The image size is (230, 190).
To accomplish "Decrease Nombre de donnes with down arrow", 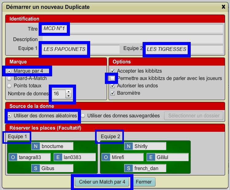I will (68, 96).
